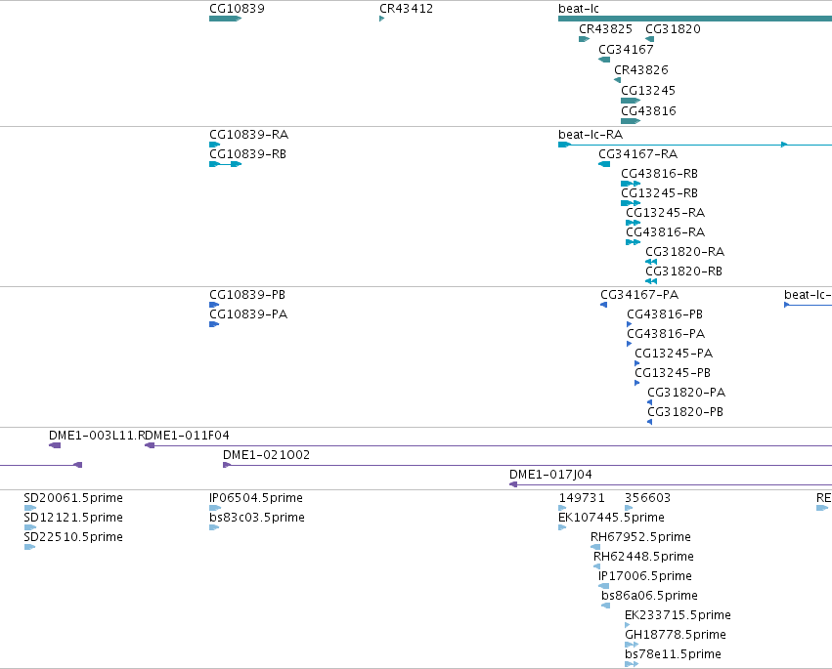Select protein CG43816-PA
This screenshot has width=832, height=669.
(x=666, y=334)
